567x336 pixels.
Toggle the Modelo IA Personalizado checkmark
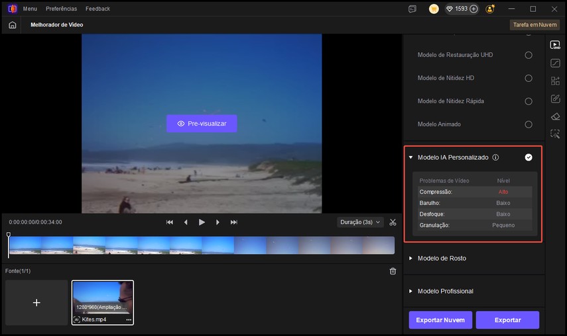pos(529,157)
